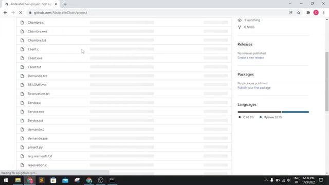Click the file icon beside project.py
Screen dimensions: 329x185
tap(22, 147)
